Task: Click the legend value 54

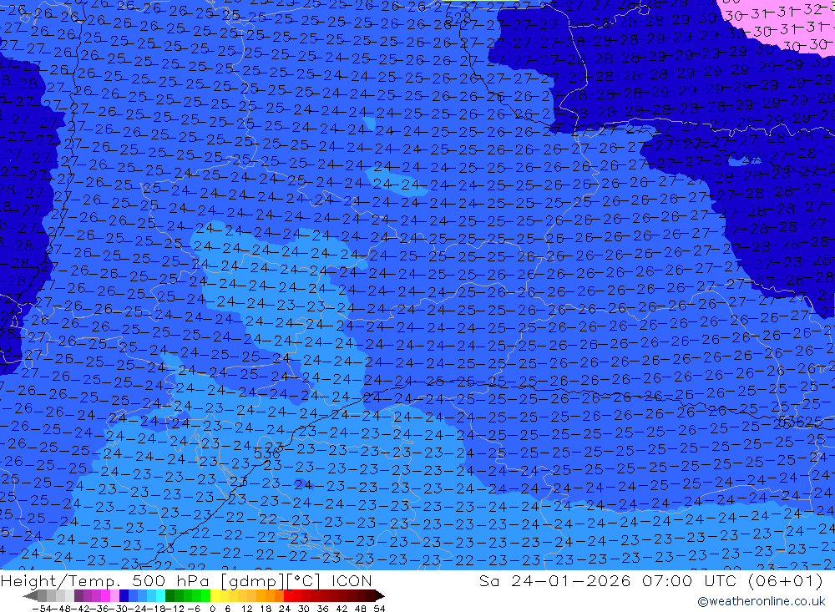Action: click(x=379, y=608)
